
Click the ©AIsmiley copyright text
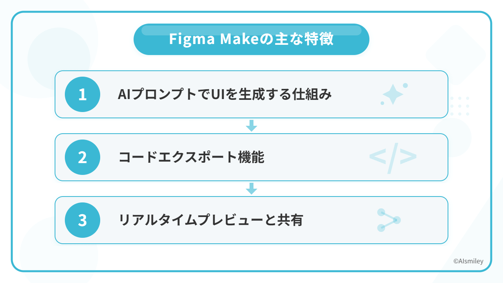468,261
